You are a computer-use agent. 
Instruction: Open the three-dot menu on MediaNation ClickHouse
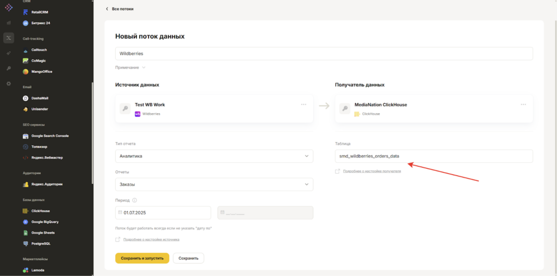tap(523, 105)
